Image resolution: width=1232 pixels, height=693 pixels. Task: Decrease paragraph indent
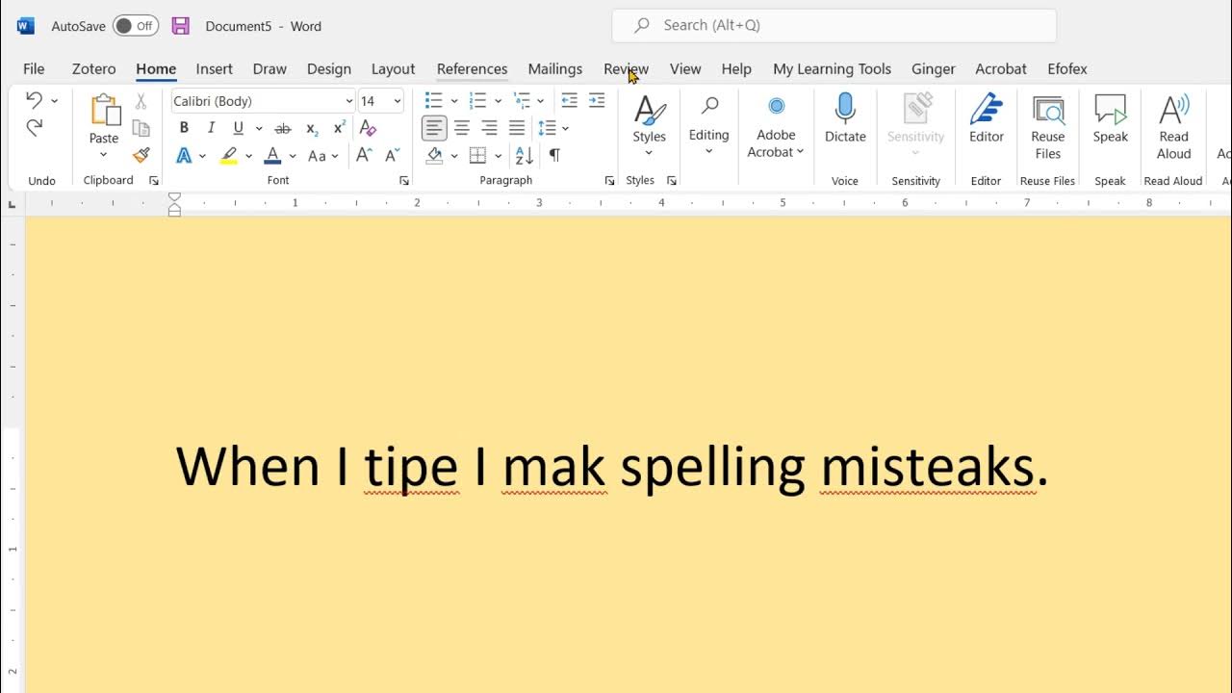click(x=569, y=100)
